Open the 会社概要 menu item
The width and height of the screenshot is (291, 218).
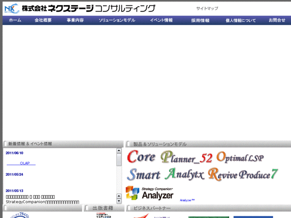click(x=43, y=20)
